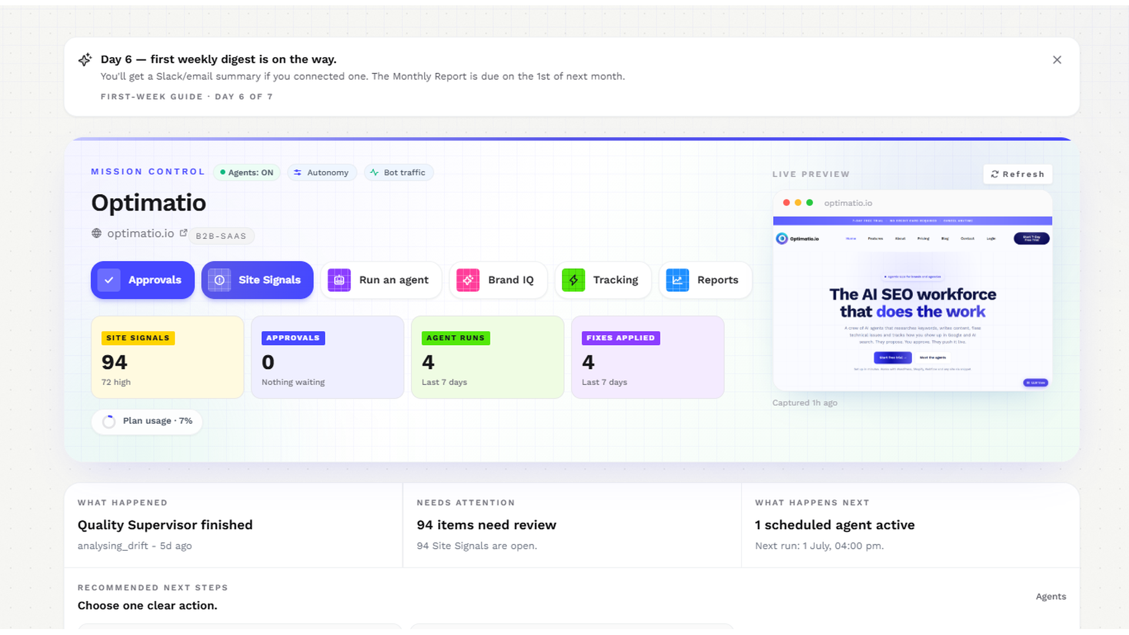1129x635 pixels.
Task: Click the pink Brand IQ icon
Action: point(468,280)
